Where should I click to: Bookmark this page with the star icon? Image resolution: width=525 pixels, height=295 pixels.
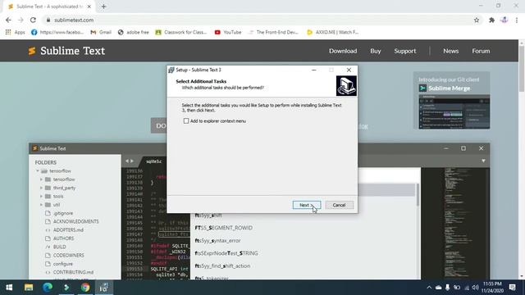click(x=477, y=20)
